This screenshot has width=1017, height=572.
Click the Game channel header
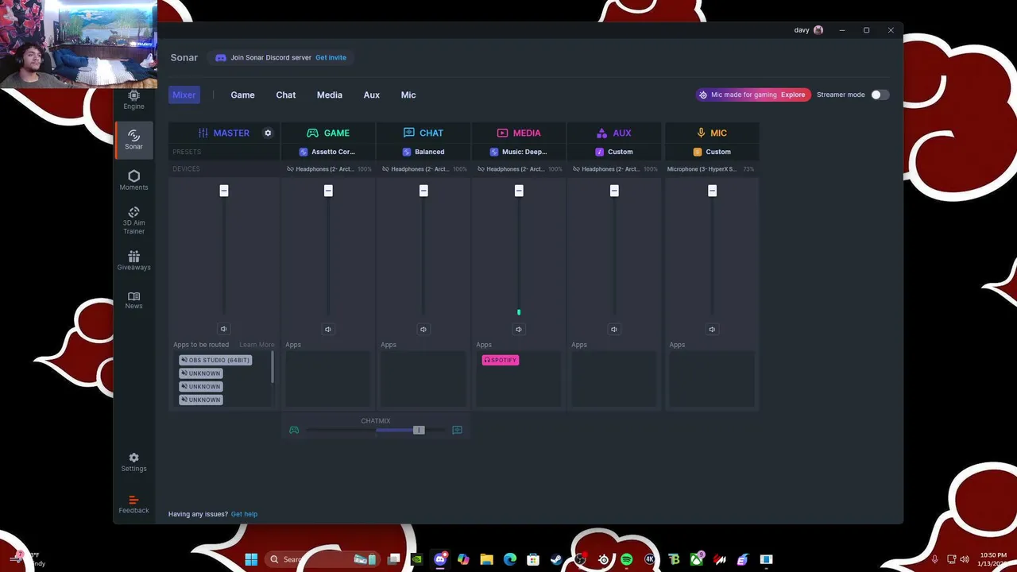pos(328,133)
